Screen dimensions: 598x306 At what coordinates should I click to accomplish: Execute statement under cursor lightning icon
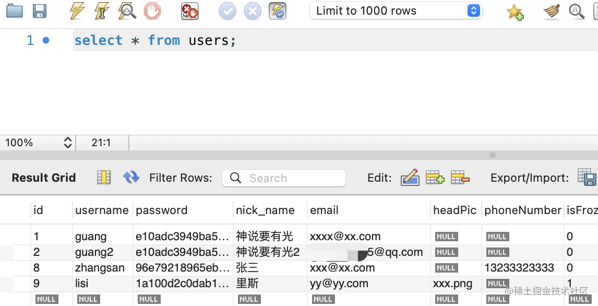click(x=102, y=11)
